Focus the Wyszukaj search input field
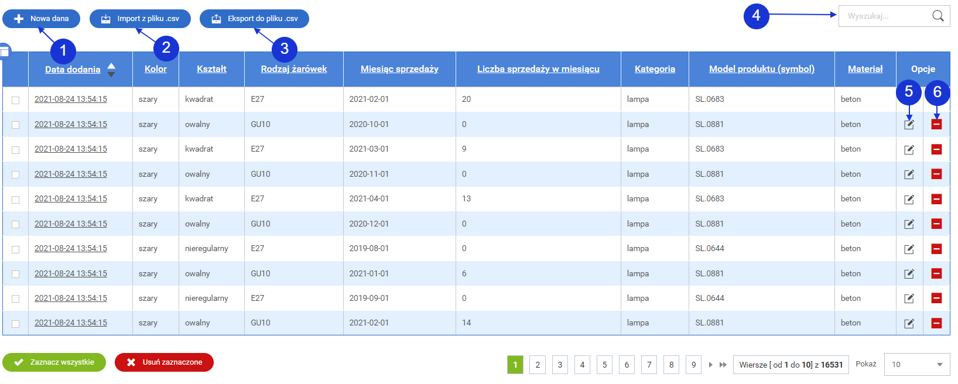 [884, 16]
